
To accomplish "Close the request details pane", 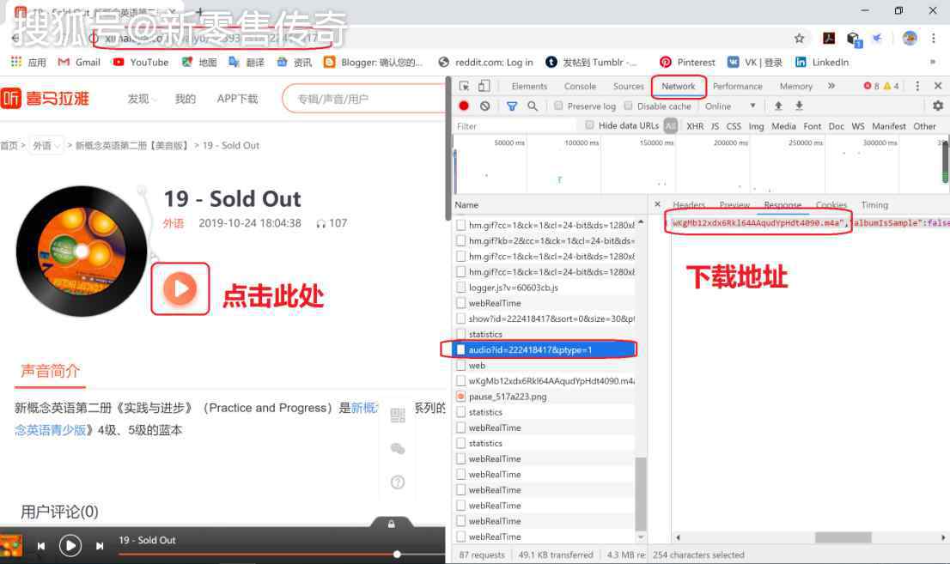I will (x=657, y=205).
